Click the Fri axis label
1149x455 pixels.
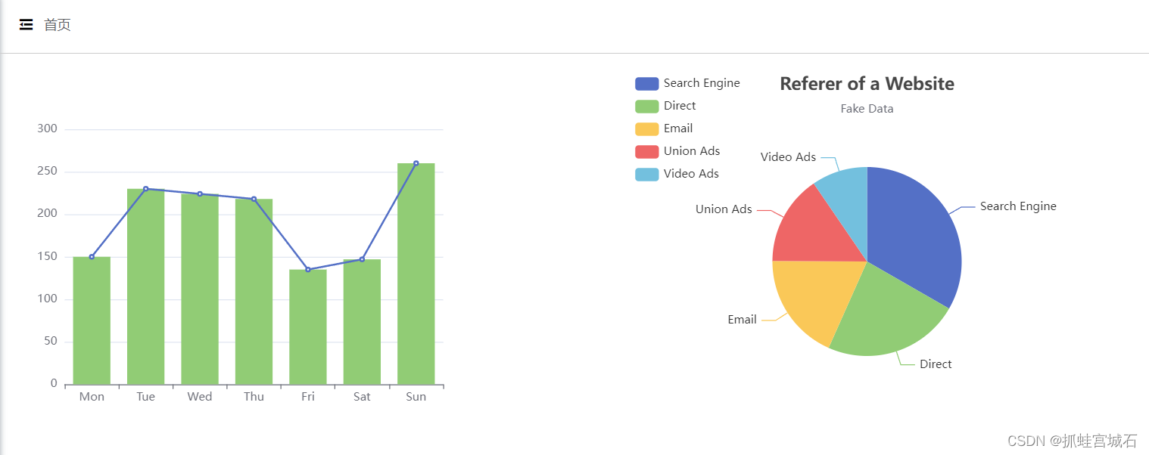pyautogui.click(x=307, y=396)
